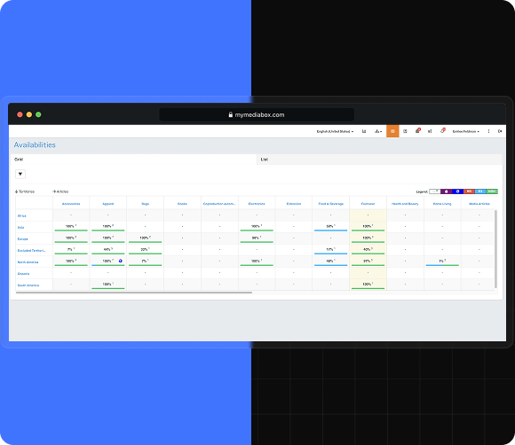Open the vertical three-dots menu
Image resolution: width=515 pixels, height=445 pixels.
(x=488, y=131)
